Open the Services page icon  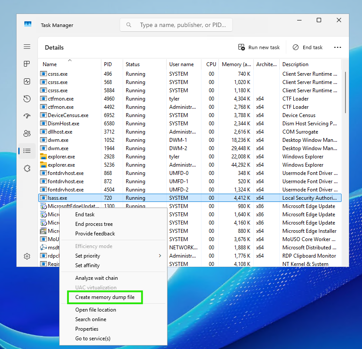point(27,168)
